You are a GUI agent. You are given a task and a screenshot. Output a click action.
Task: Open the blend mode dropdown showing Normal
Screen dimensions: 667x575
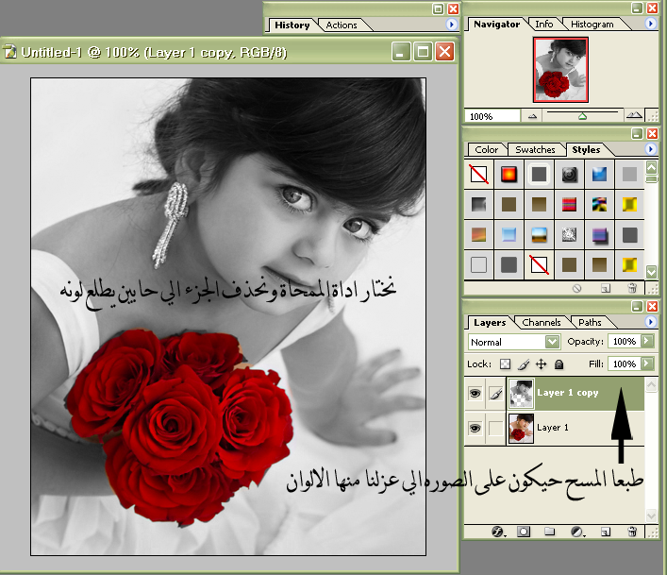(514, 342)
